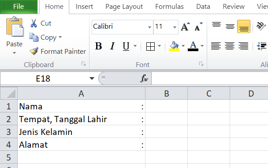The height and width of the screenshot is (168, 268).
Task: Click the Decrease Indent icon
Action: click(x=261, y=46)
